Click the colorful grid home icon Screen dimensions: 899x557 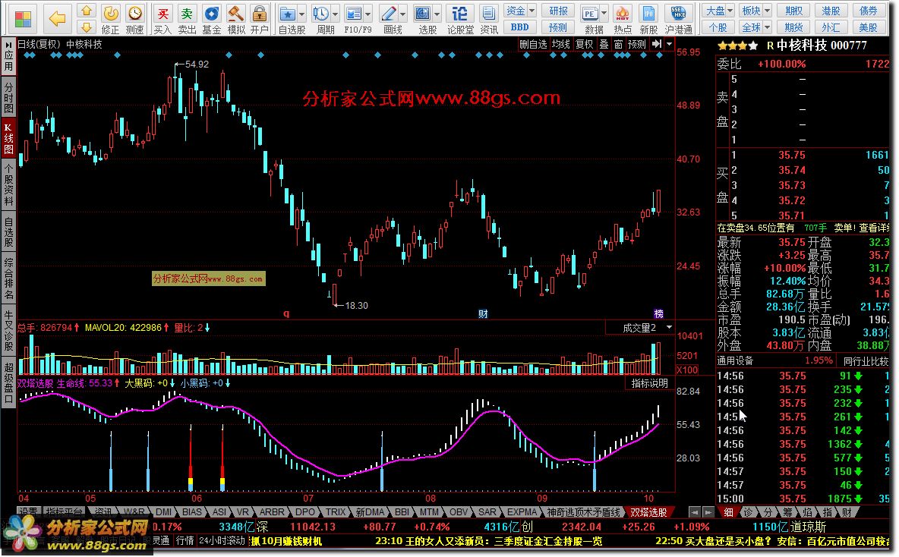pos(23,19)
